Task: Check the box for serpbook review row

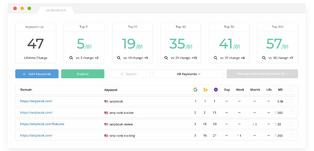Action: coord(291,124)
